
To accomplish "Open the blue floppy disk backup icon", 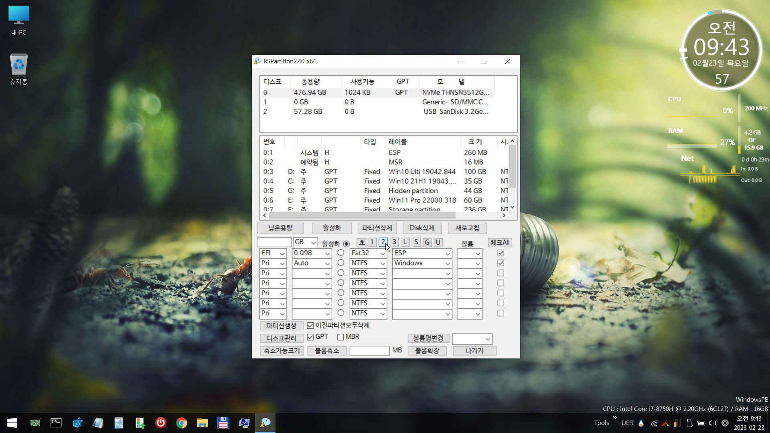I will coord(223,423).
